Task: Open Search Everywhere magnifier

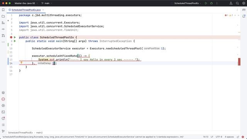Action: pos(237,3)
